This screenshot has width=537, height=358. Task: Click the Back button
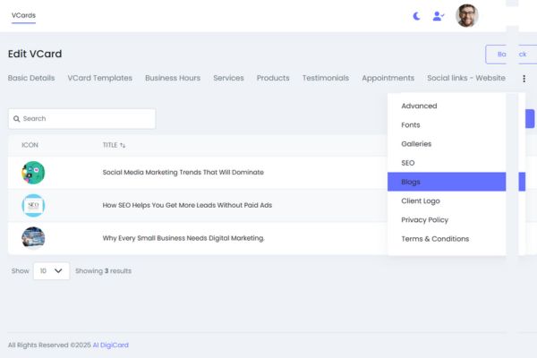(511, 54)
